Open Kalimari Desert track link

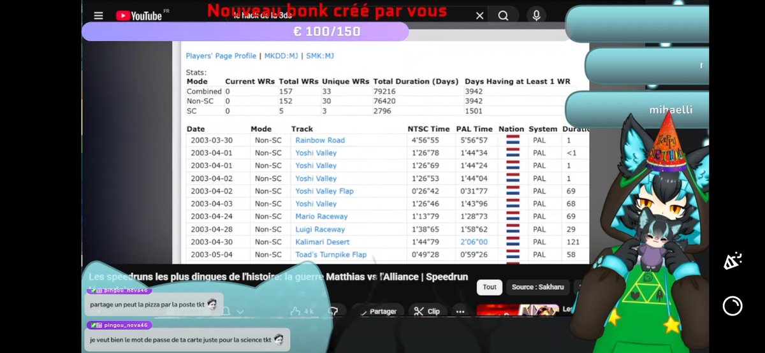pos(323,242)
